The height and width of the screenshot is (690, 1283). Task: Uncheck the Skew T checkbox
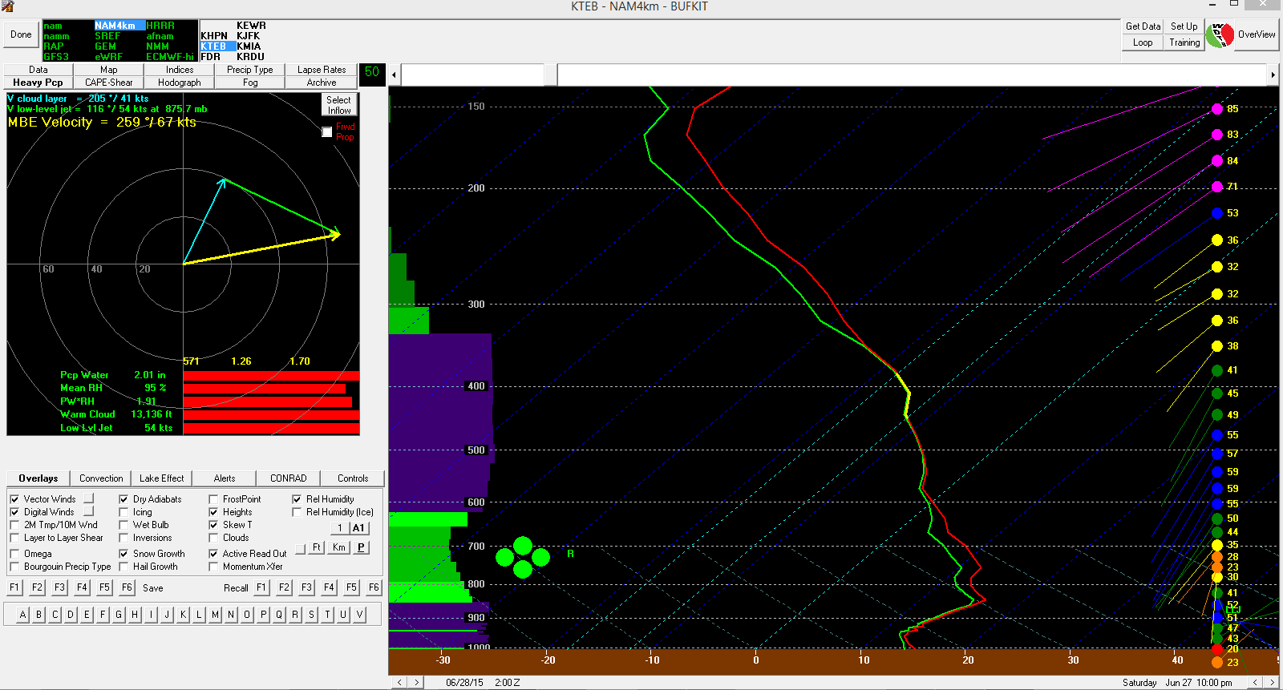click(x=213, y=525)
